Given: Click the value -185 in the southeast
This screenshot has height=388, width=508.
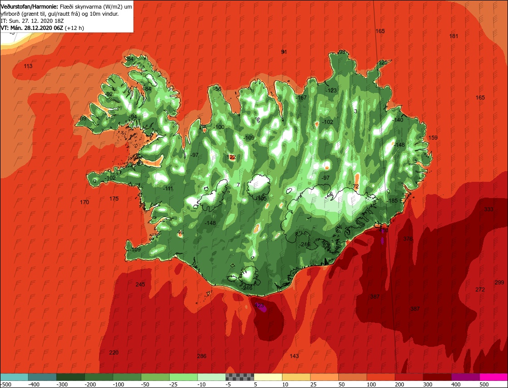Looking at the screenshot, I should [x=392, y=201].
